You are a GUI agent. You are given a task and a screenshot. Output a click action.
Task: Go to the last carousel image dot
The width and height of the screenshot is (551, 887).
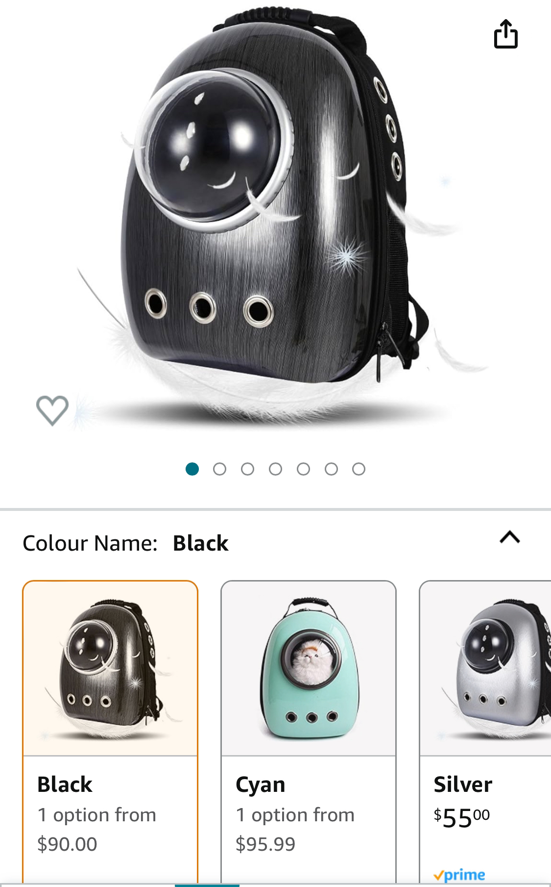click(359, 469)
